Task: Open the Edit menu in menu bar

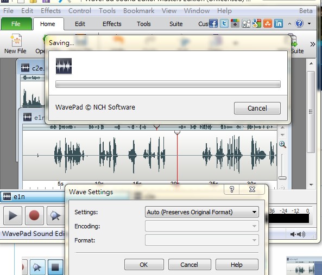Action: point(27,11)
